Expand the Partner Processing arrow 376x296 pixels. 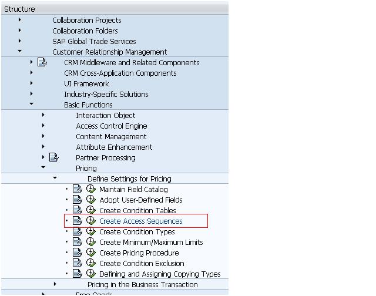pyautogui.click(x=43, y=157)
